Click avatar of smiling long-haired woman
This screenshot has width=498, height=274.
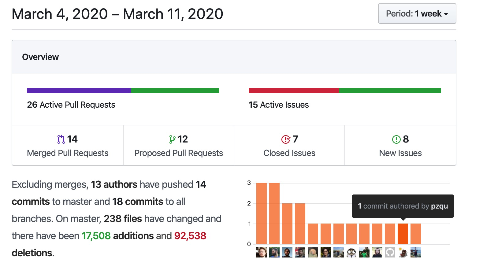tap(377, 252)
